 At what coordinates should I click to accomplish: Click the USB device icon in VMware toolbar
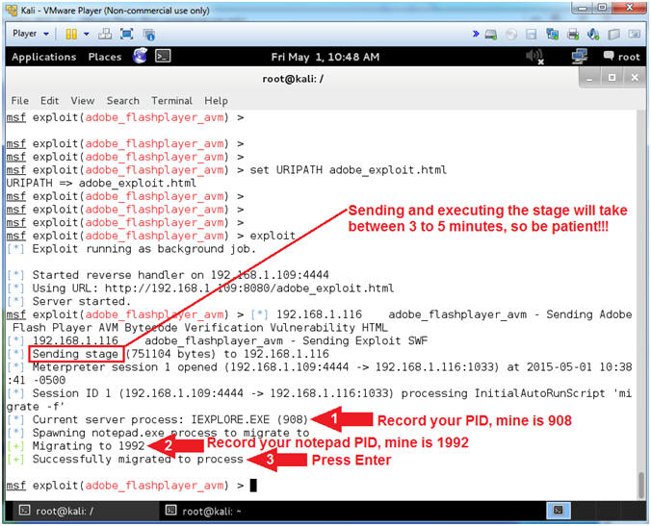click(x=614, y=35)
